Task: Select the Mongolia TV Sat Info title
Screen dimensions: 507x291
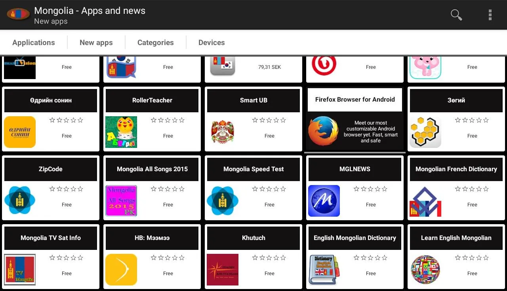Action: pos(51,238)
